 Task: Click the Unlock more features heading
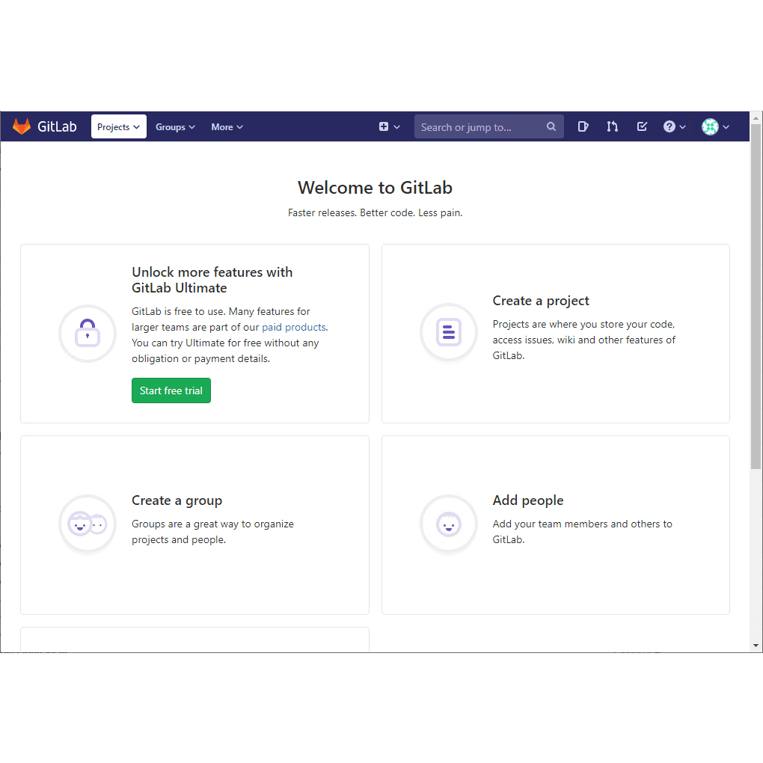(x=212, y=280)
